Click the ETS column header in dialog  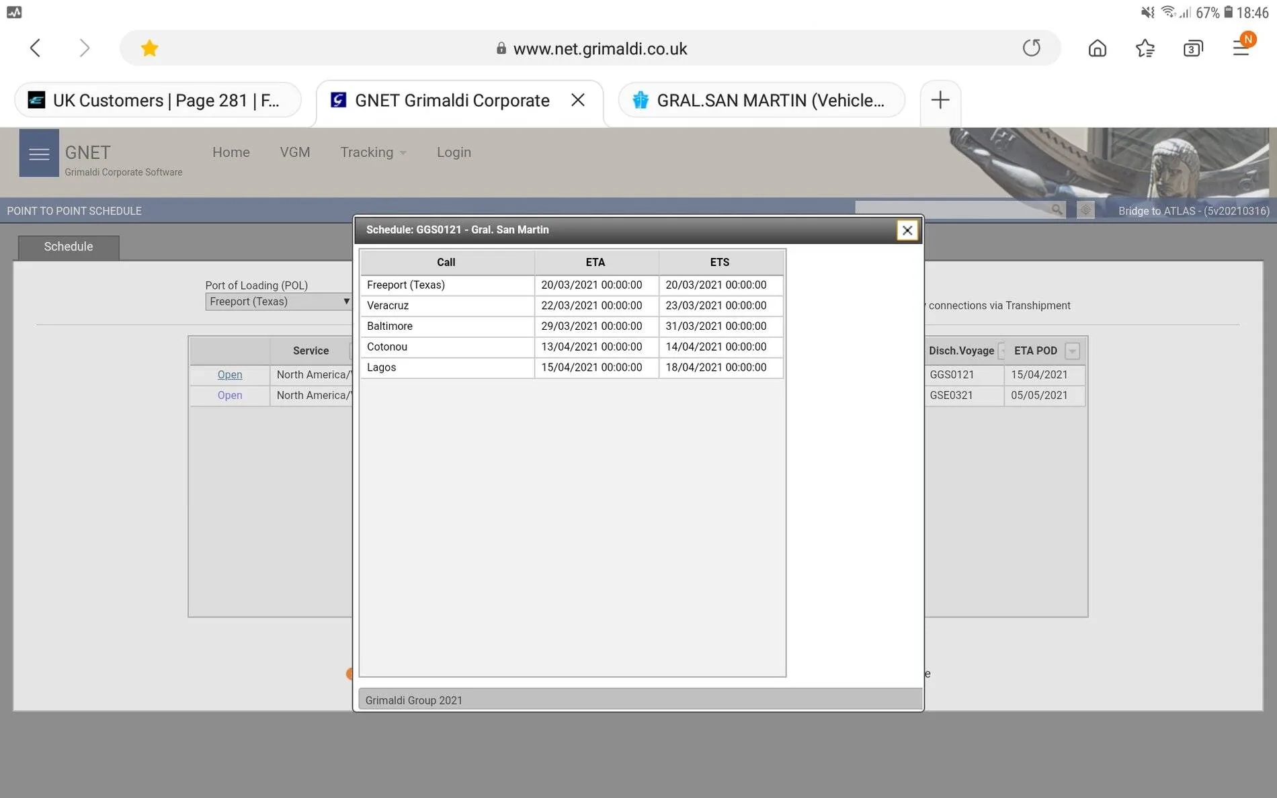click(720, 262)
